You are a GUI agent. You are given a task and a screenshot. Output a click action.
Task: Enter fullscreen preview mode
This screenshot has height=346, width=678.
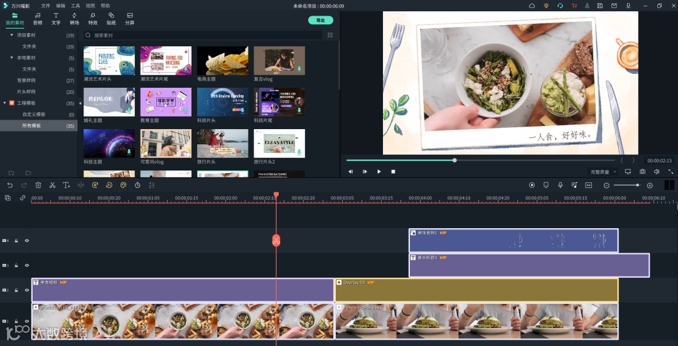coord(670,172)
